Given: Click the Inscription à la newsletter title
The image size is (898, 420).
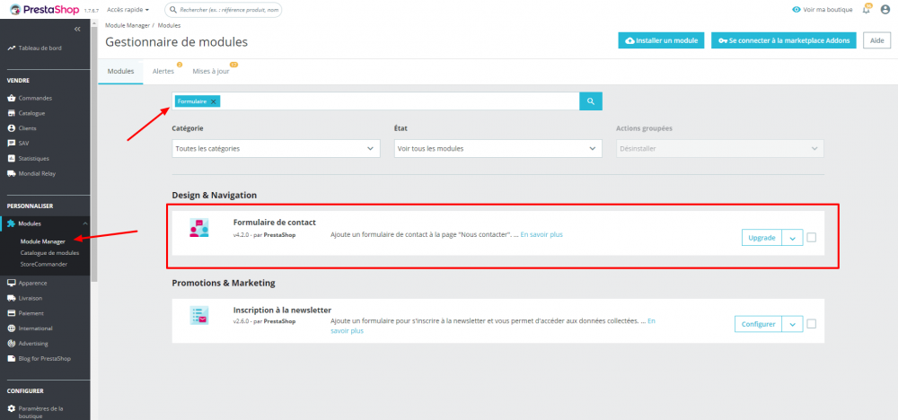Looking at the screenshot, I should [282, 311].
